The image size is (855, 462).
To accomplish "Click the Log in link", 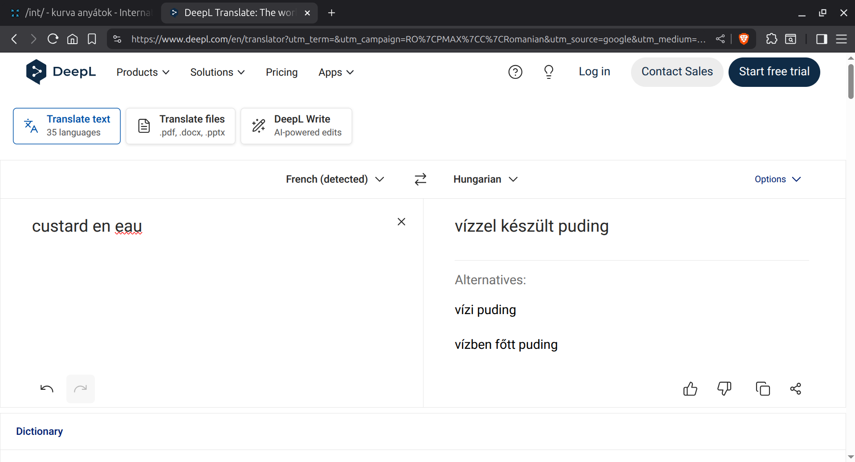I will (594, 72).
